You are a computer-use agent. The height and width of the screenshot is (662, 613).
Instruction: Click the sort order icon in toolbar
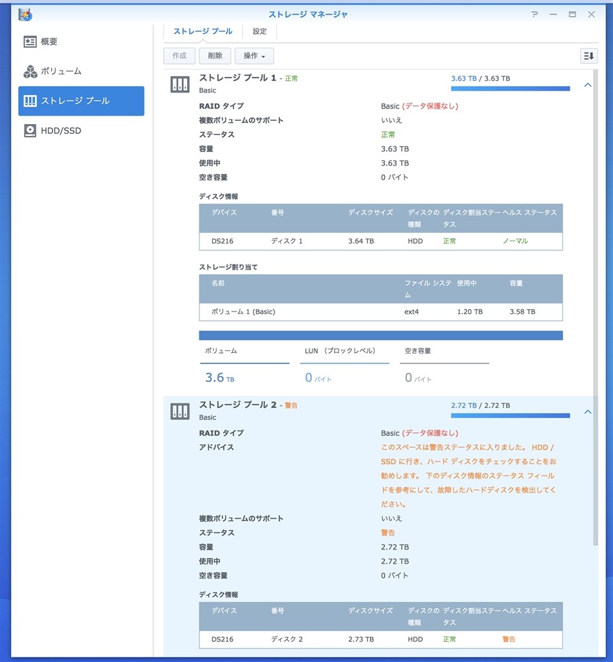click(588, 56)
